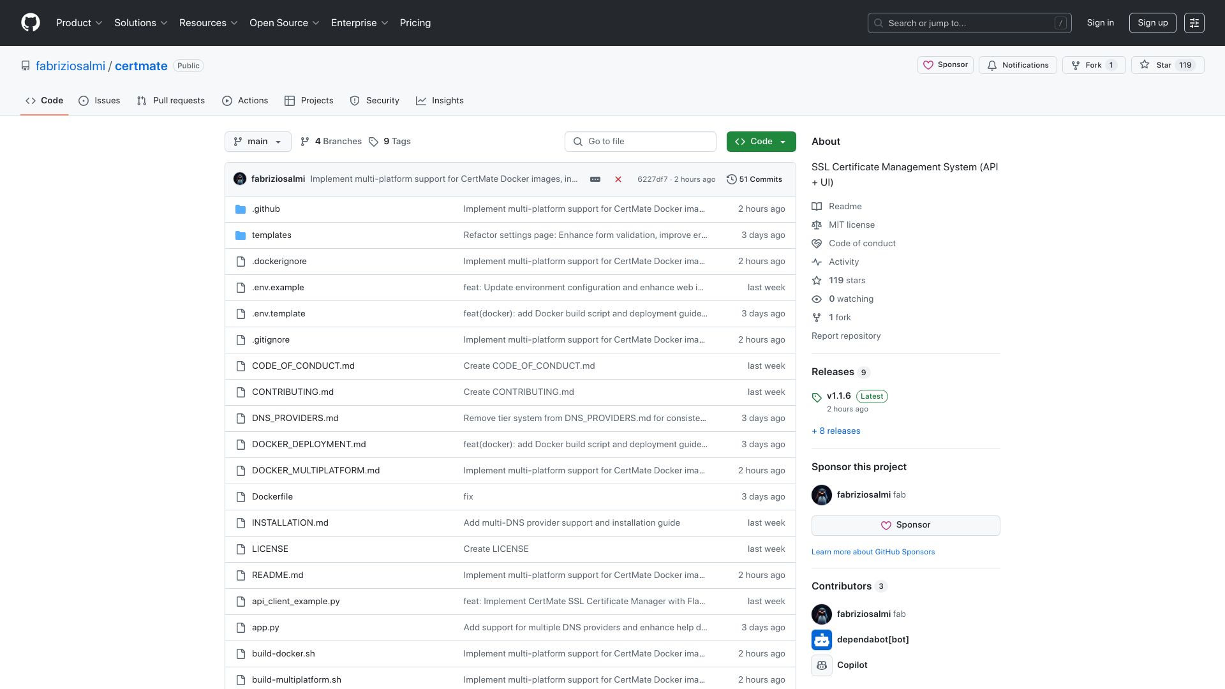Click the Sign up button
The height and width of the screenshot is (689, 1225).
[1153, 23]
